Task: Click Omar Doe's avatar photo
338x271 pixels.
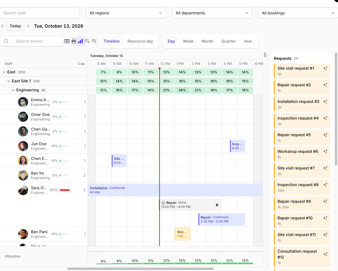Action: [23, 117]
